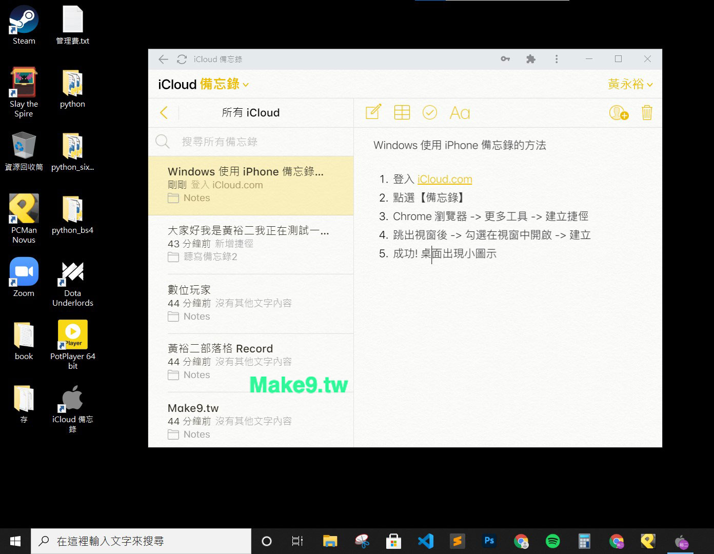The width and height of the screenshot is (714, 554).
Task: Select the 存 folder on desktop
Action: pyautogui.click(x=24, y=404)
